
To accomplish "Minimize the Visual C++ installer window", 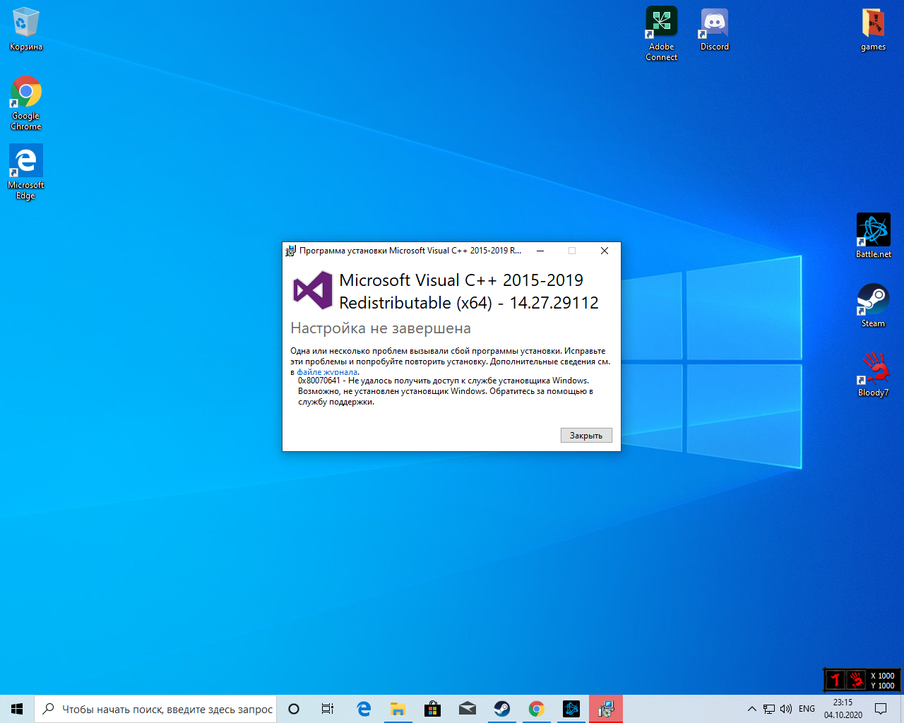I will [540, 251].
